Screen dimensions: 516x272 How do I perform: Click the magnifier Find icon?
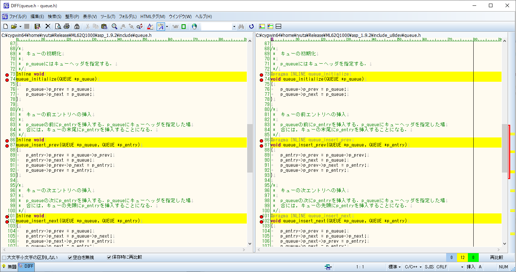point(114,26)
